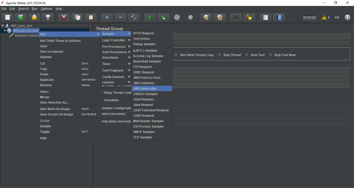
Task: Collapse the JMS_topic_test tree node
Action: [x=3, y=26]
